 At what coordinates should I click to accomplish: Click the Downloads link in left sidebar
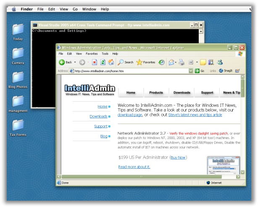[98, 116]
